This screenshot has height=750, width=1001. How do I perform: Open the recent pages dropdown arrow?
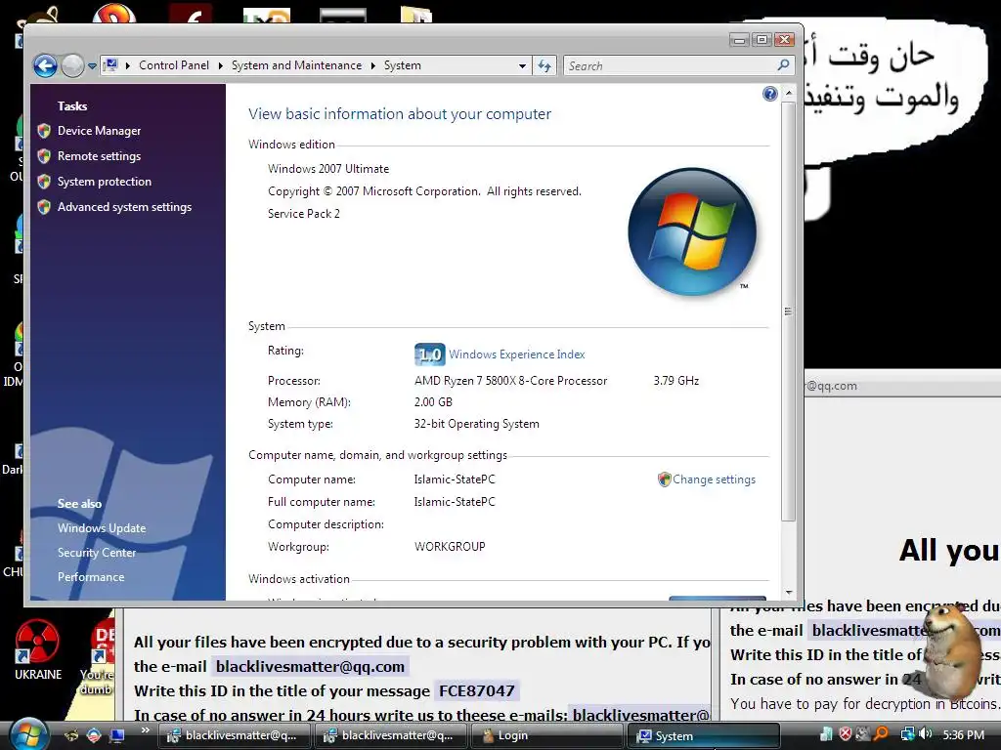coord(92,65)
